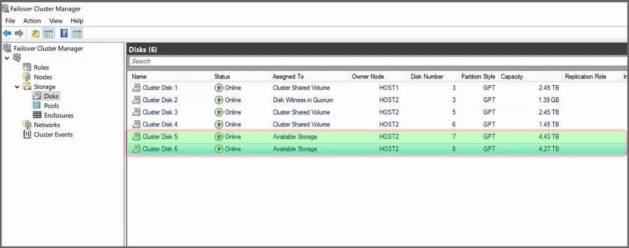Click the Online status icon for Cluster Disk 1

[219, 88]
